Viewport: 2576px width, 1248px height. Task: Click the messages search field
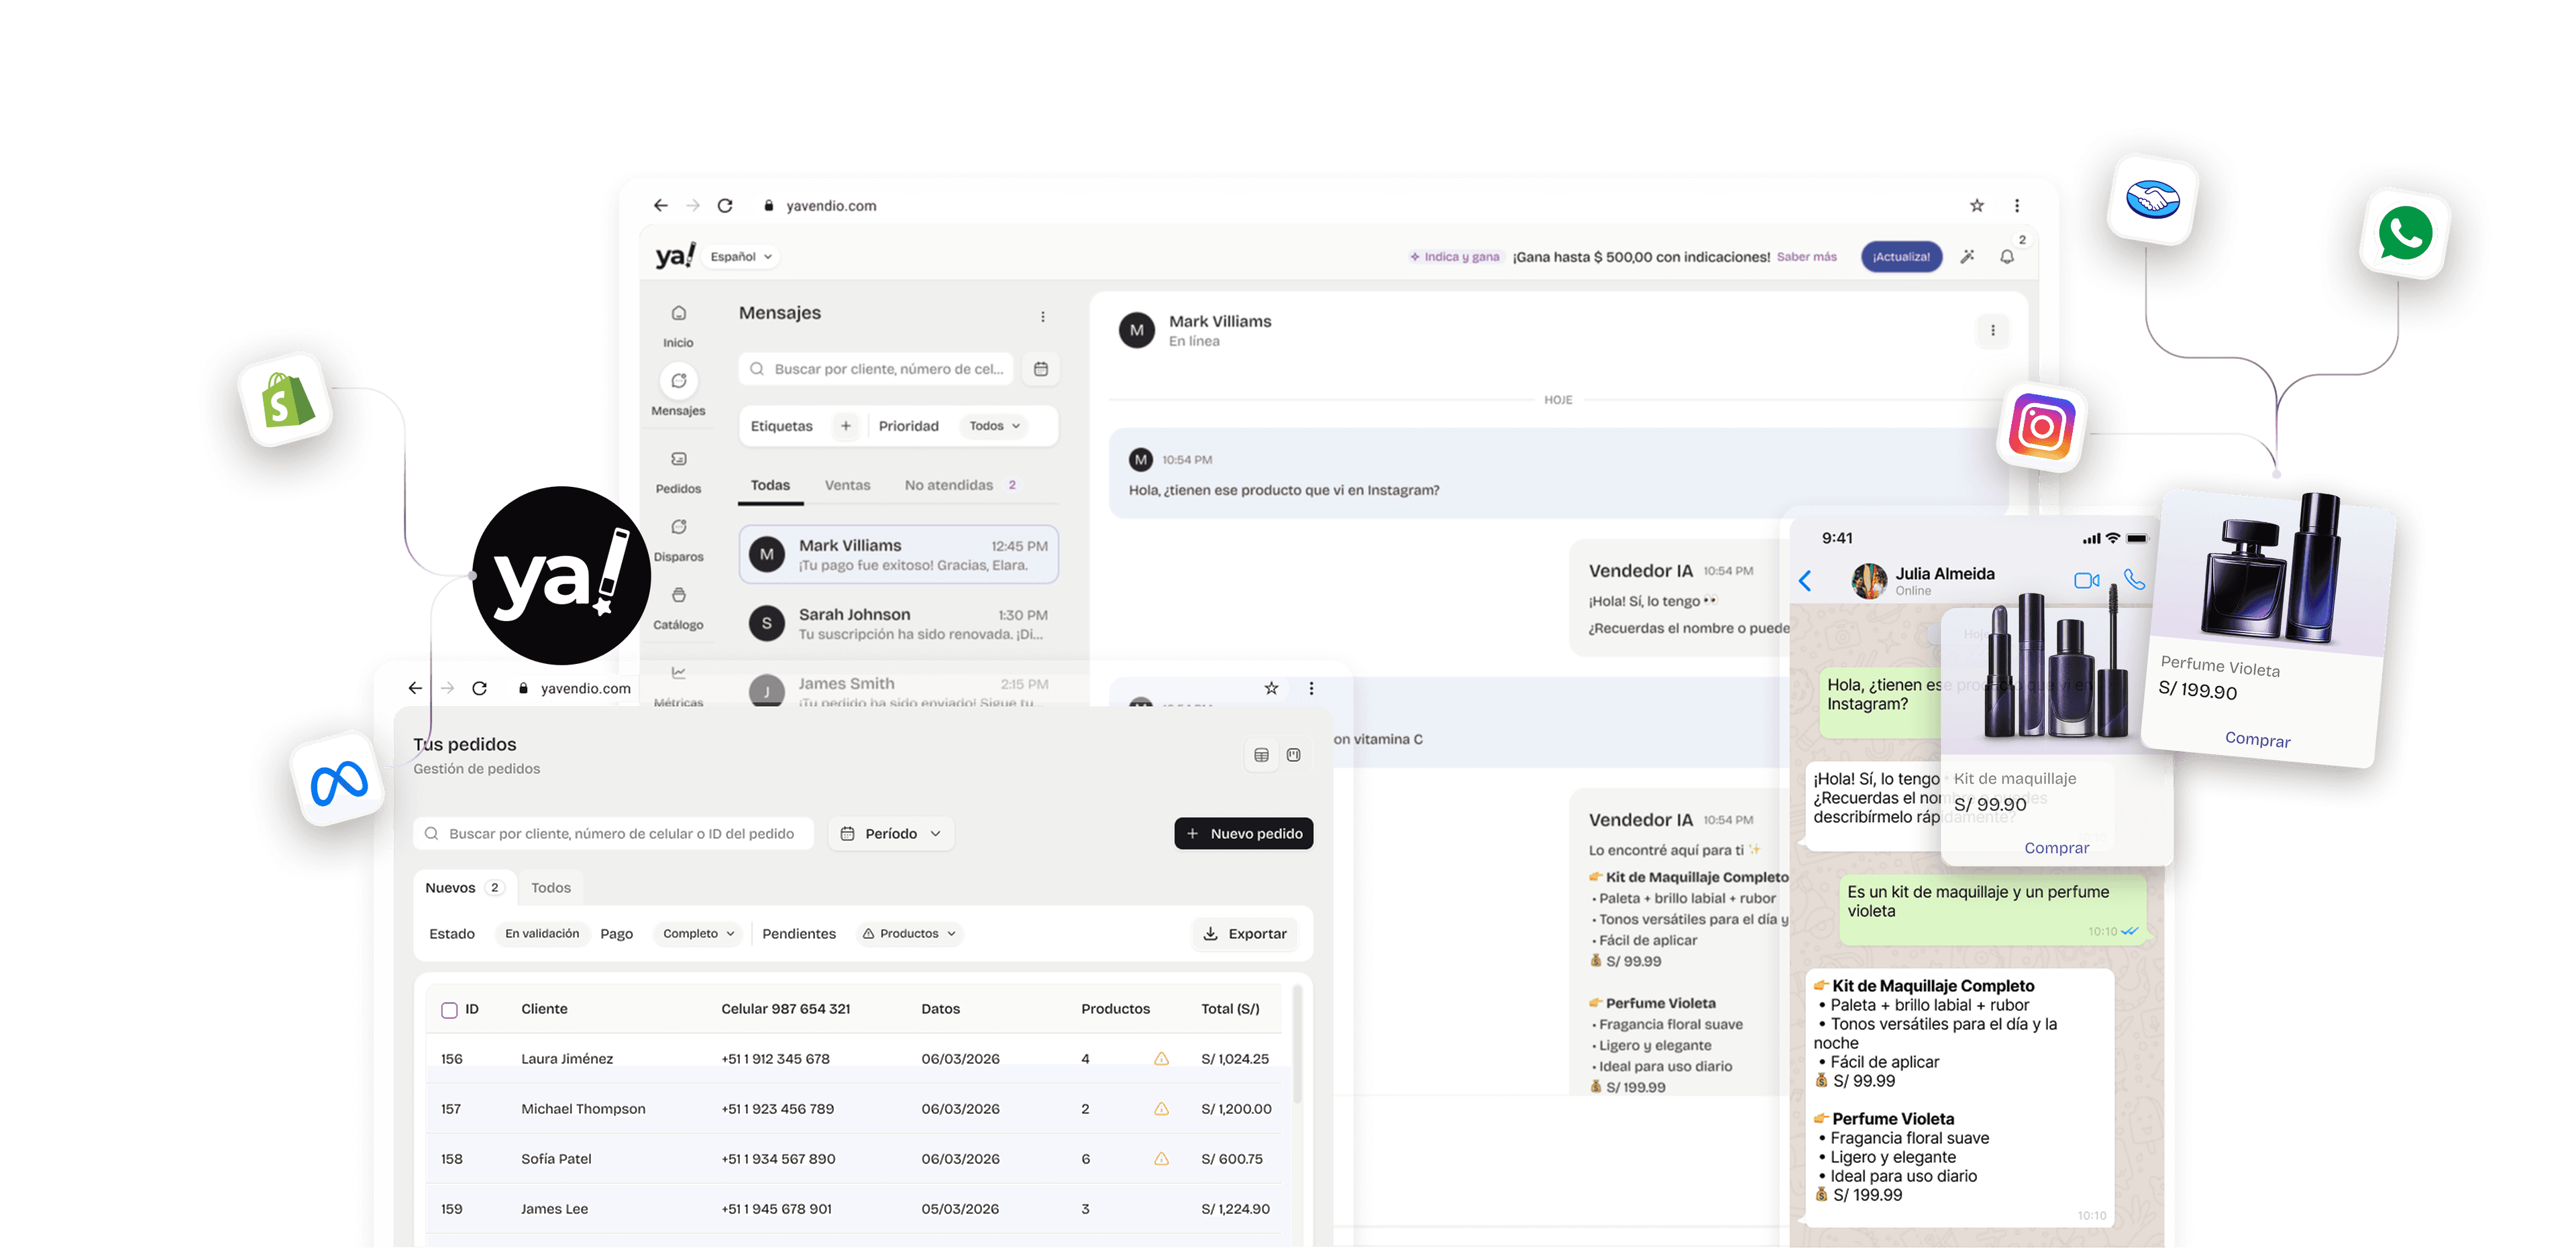[x=876, y=369]
